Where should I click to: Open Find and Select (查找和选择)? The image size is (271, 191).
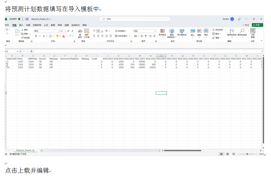tap(242, 33)
